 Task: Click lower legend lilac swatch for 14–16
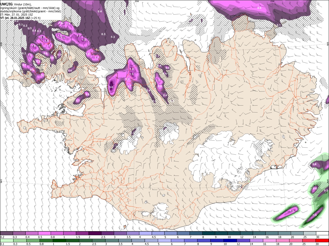click(x=257, y=240)
